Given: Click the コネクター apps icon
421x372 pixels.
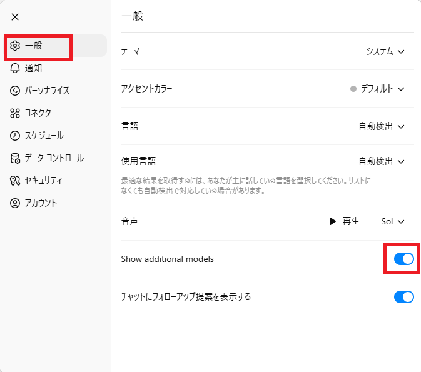Looking at the screenshot, I should [x=15, y=113].
